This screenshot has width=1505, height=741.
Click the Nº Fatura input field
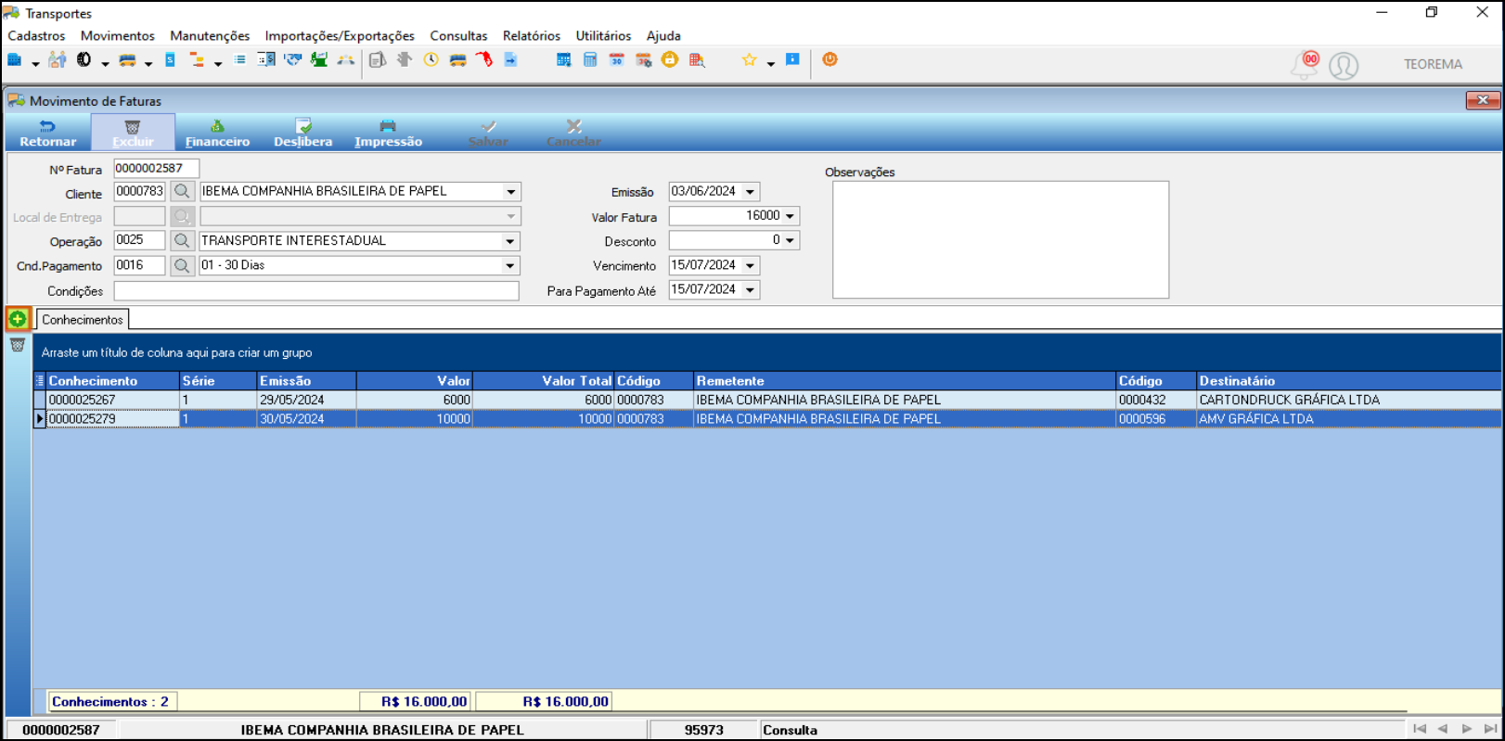pos(156,168)
